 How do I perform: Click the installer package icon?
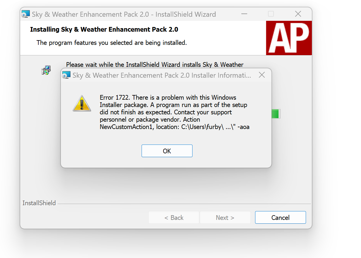coord(46,70)
